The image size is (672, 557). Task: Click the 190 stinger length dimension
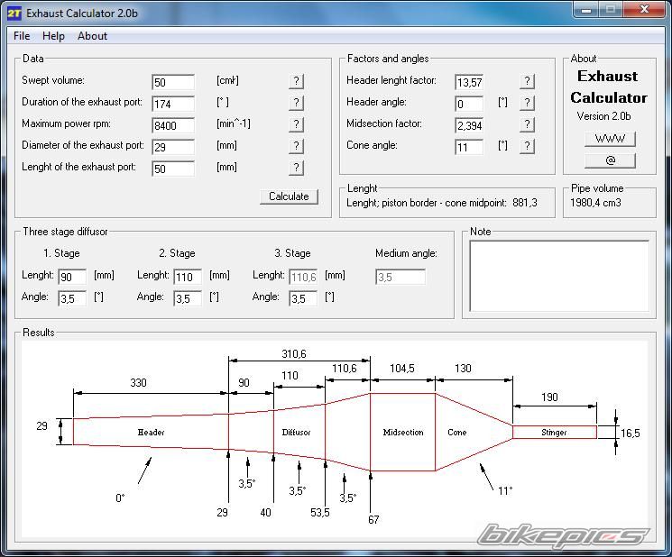[549, 397]
